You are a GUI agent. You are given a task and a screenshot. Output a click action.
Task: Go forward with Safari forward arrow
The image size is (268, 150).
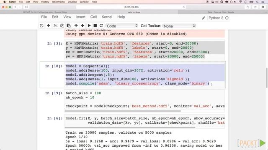point(20,7)
